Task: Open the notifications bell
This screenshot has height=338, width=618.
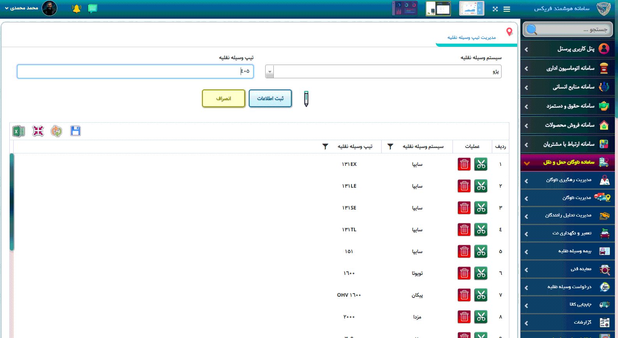Action: click(77, 9)
